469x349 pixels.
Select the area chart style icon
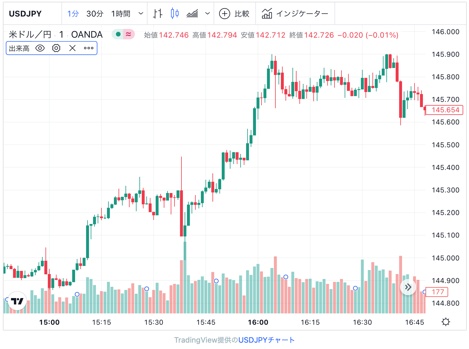click(192, 14)
